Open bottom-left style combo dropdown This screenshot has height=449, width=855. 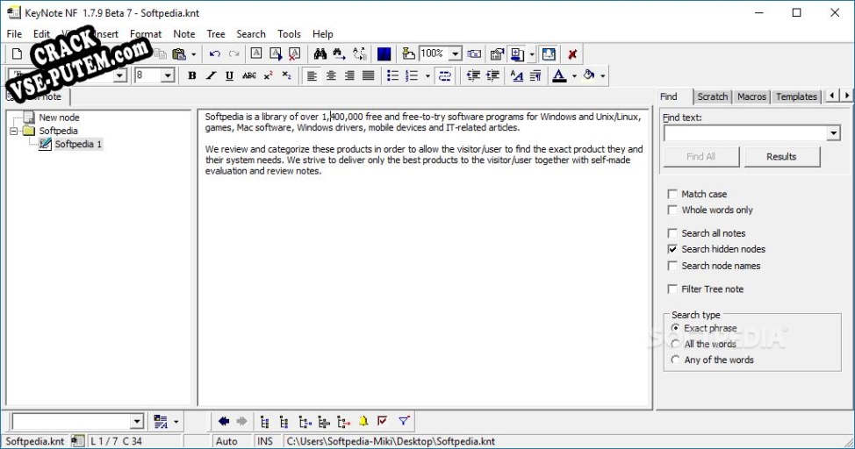137,421
